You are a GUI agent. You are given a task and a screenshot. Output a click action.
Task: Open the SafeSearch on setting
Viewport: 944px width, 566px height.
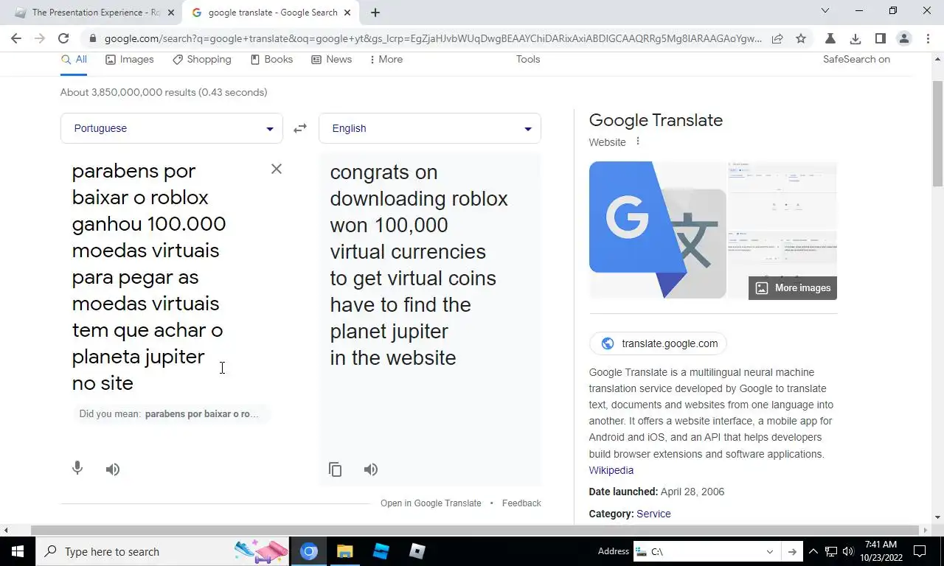[x=856, y=59]
